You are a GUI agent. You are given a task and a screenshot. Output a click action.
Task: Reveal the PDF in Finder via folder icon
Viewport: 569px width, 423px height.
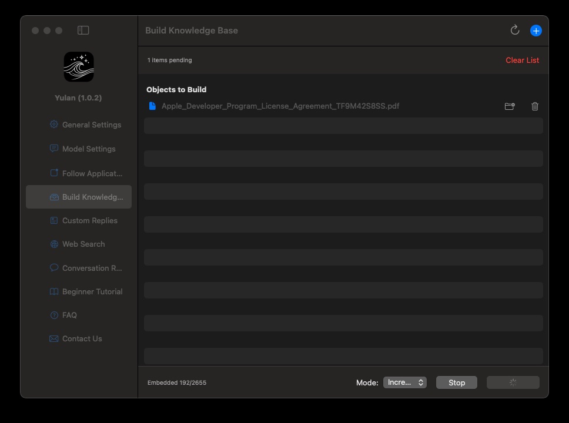tap(509, 106)
